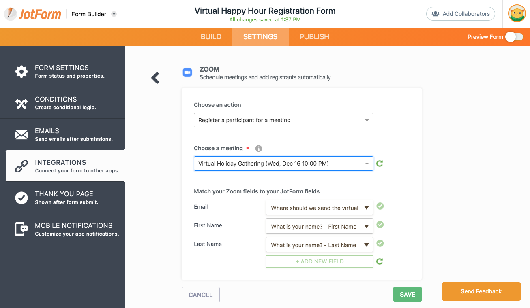Click the info icon next to Choose a meeting
The image size is (530, 308).
[x=259, y=149]
